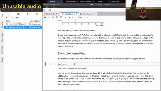Screen dimensions: 161x91
Task: Upload files with the upload arrow icon
Action: tap(28, 14)
